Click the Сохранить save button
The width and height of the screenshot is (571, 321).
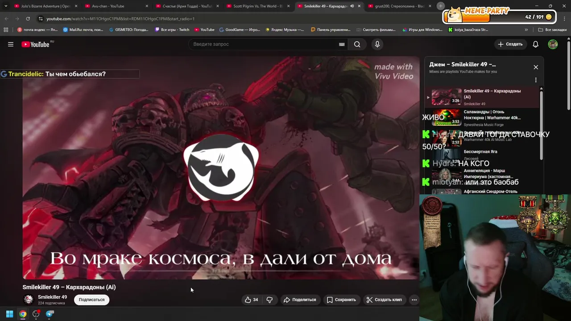341,300
